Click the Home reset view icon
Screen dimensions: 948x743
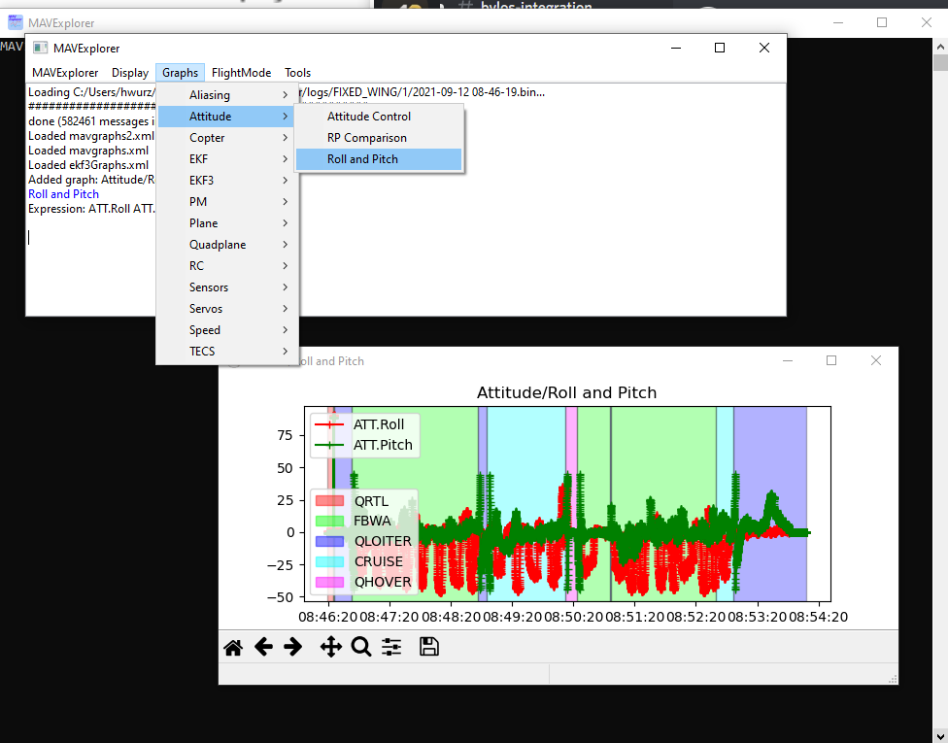point(233,647)
